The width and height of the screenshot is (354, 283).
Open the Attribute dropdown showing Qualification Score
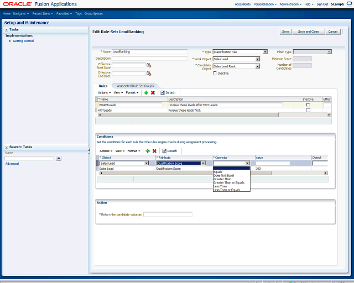[203, 163]
